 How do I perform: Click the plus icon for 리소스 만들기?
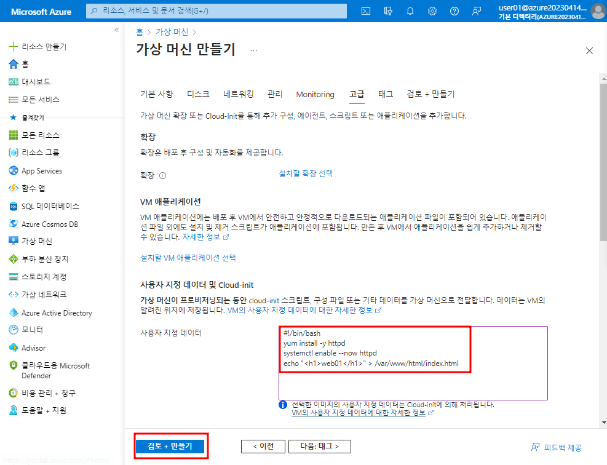(x=14, y=47)
